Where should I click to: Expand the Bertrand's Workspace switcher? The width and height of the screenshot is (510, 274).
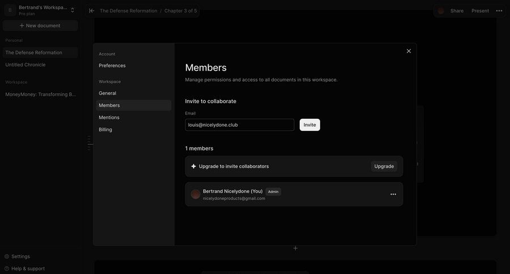tap(73, 10)
